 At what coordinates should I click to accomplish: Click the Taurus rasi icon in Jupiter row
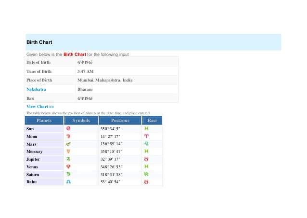tap(146, 159)
